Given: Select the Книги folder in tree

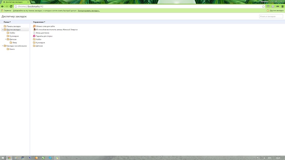Looking at the screenshot, I should click(x=12, y=49).
